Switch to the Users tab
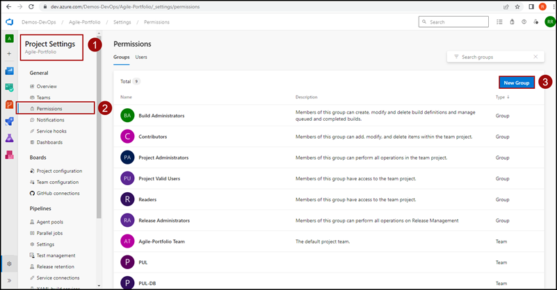Image resolution: width=557 pixels, height=290 pixels. click(141, 57)
